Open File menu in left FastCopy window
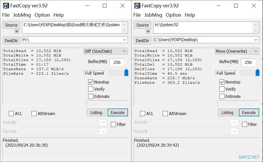Screen dimensions: 263x162 [6, 15]
